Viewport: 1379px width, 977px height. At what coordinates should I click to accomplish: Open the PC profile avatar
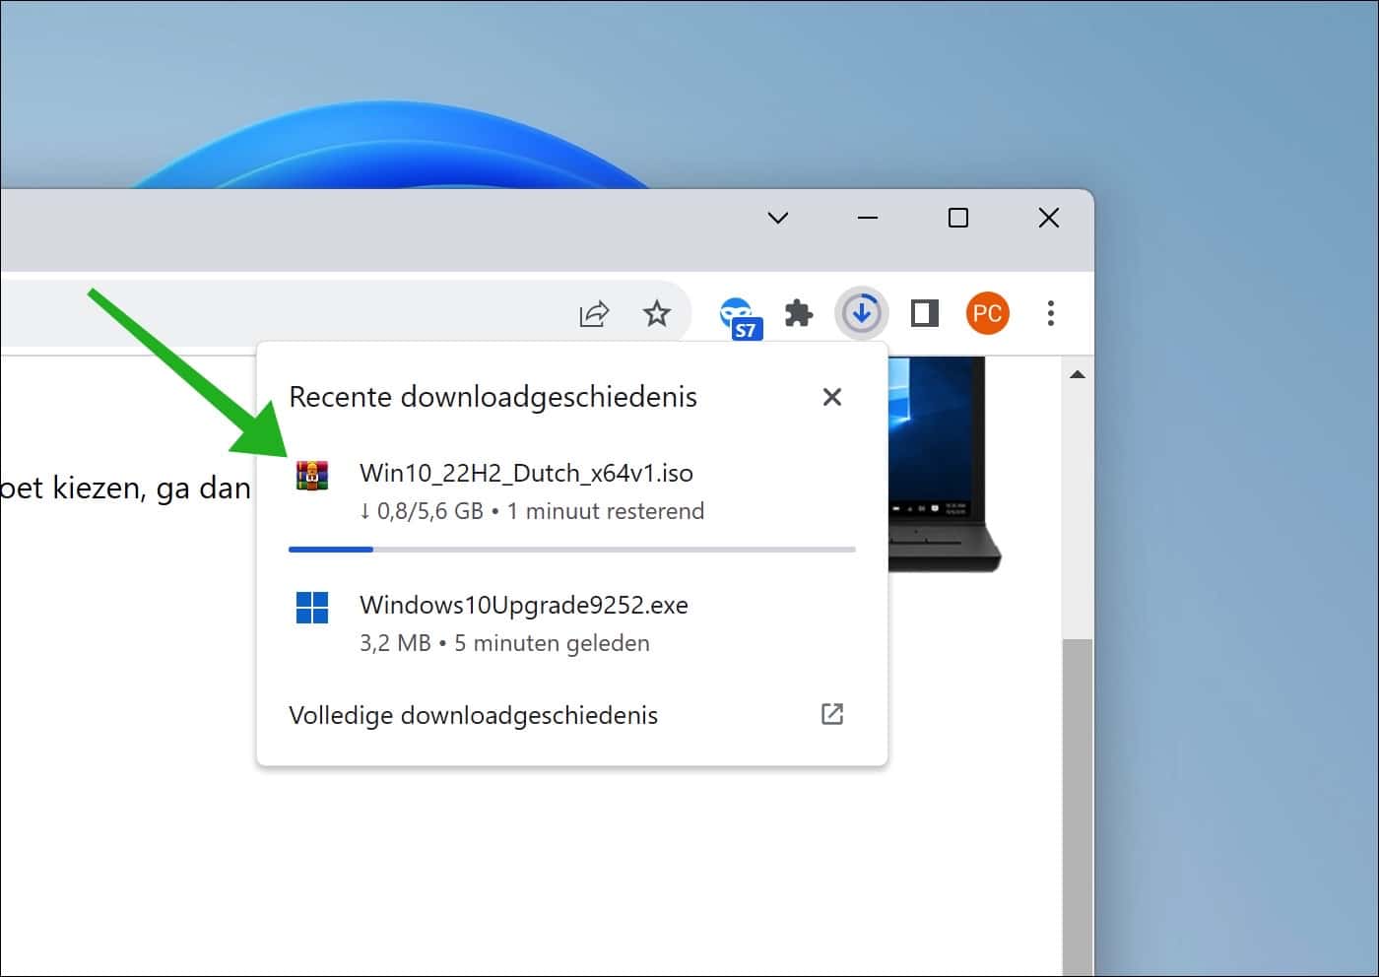tap(988, 313)
